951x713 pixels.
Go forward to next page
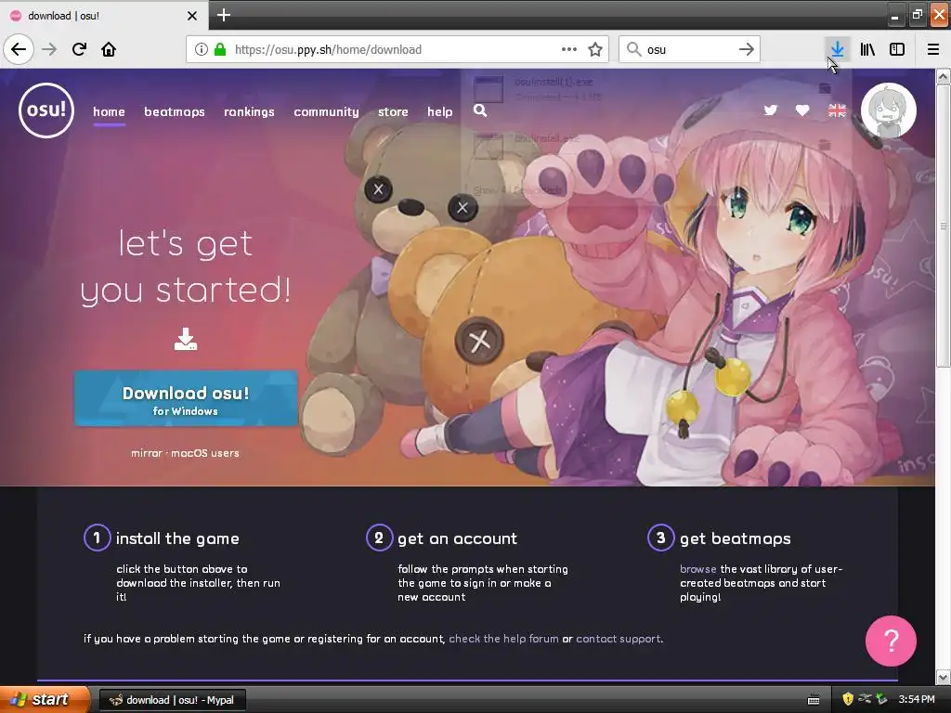point(49,49)
